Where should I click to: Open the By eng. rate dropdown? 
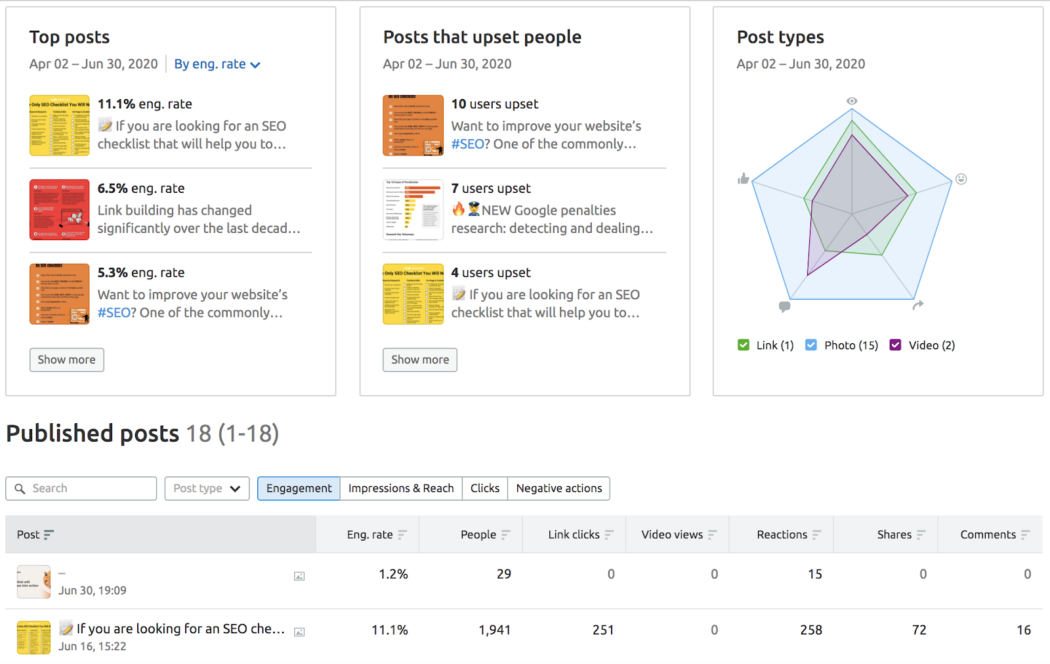tap(217, 64)
